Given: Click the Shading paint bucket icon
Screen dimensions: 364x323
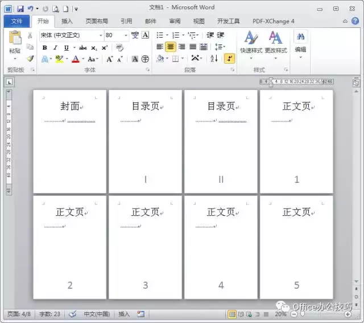Looking at the screenshot, I should click(x=160, y=58).
